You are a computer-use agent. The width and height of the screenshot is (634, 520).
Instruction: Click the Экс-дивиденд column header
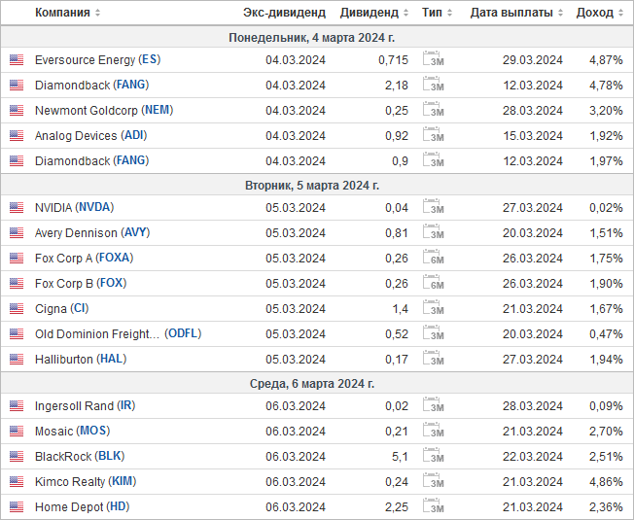click(x=284, y=13)
